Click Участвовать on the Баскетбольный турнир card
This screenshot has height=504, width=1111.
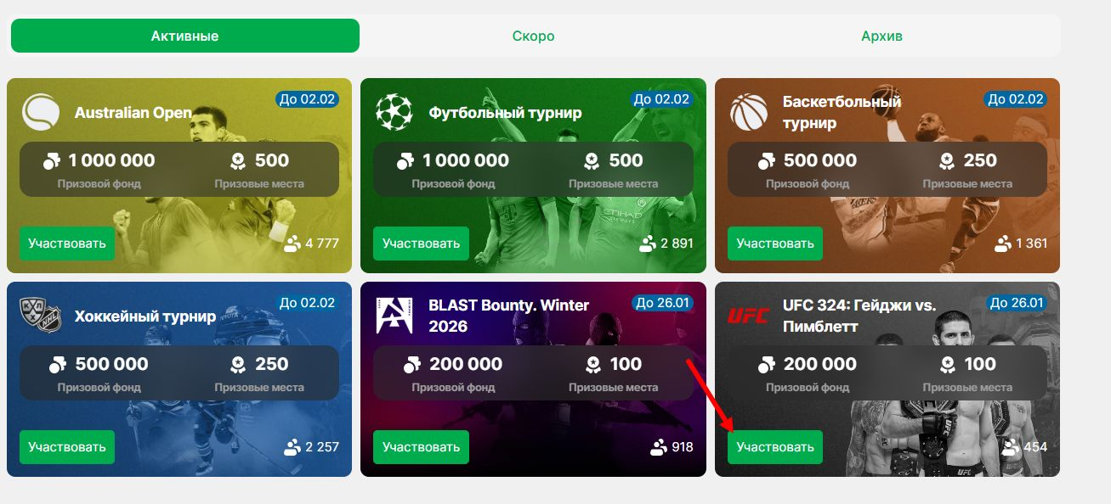pyautogui.click(x=775, y=244)
